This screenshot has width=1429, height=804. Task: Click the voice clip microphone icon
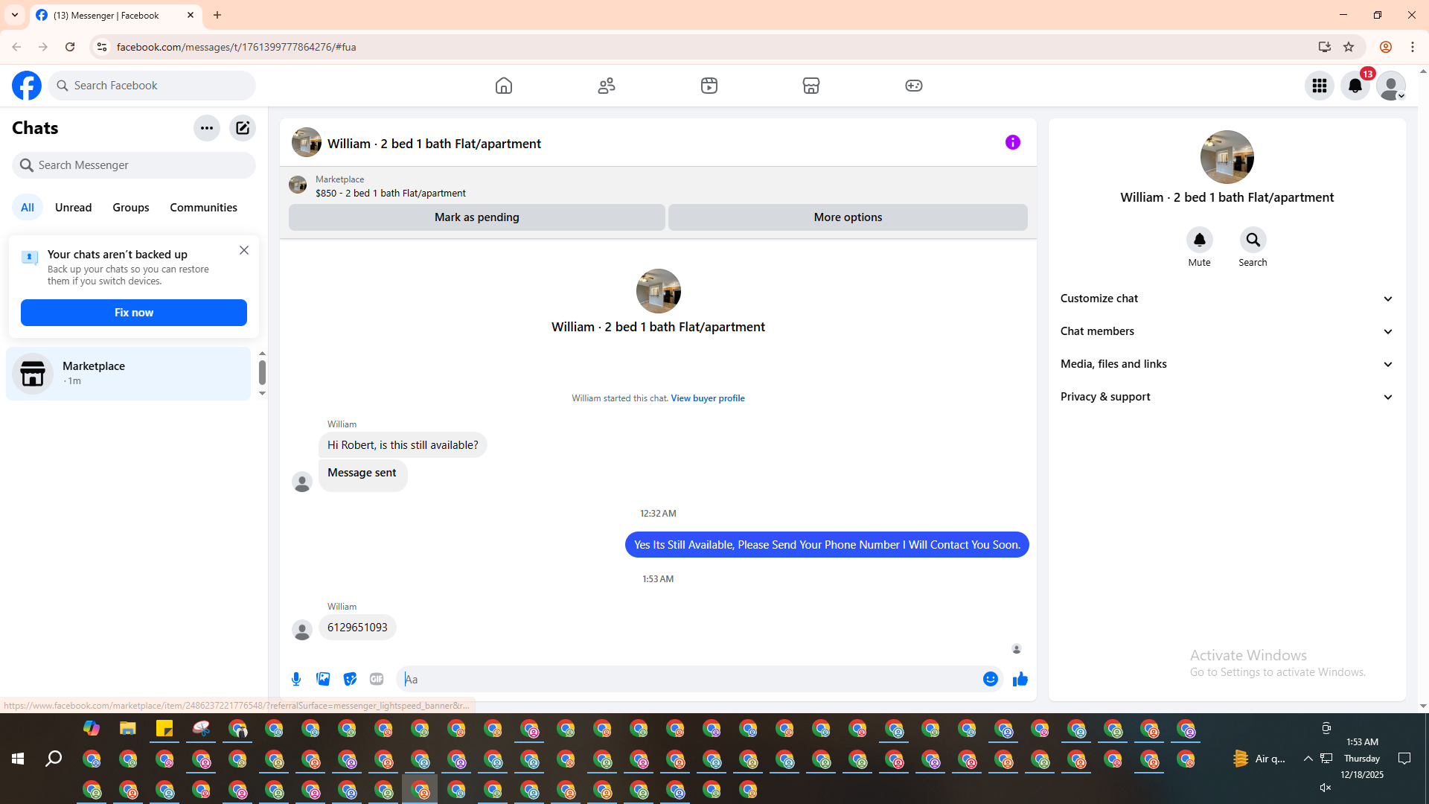[296, 679]
